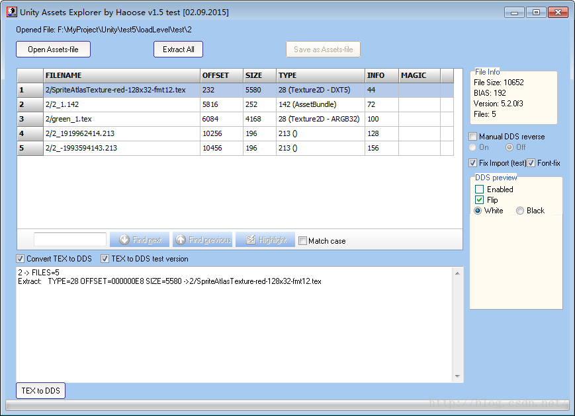Sort by the OFFSET column header
575x416 pixels.
(222, 75)
